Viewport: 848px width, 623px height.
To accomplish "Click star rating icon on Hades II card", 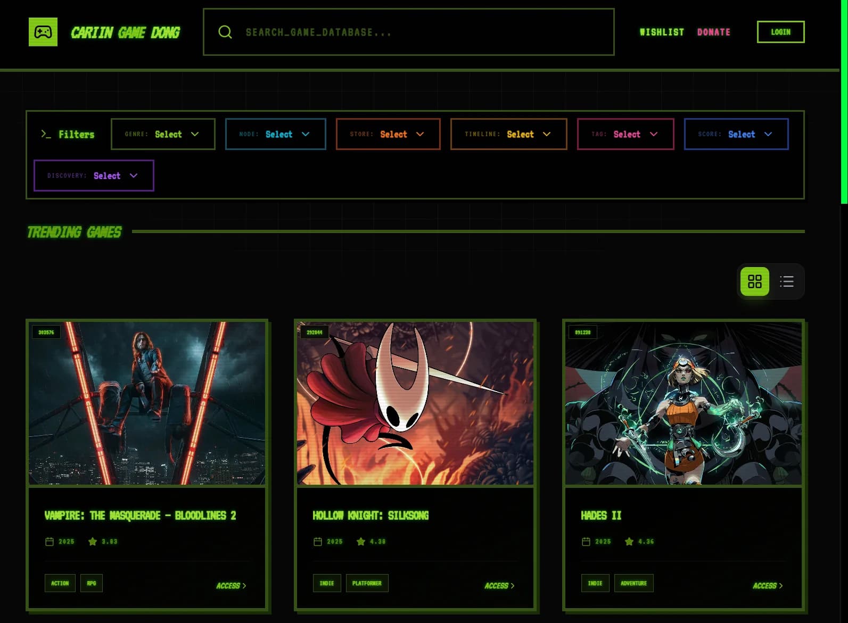I will [629, 542].
